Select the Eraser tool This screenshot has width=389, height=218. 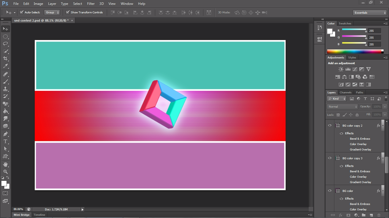point(5,104)
